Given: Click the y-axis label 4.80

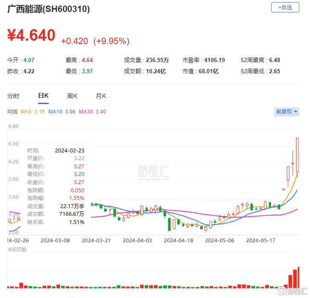Looking at the screenshot, I should tap(13, 126).
